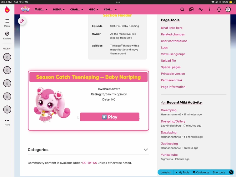This screenshot has height=177, width=236.
Task: Click the Season Catch Teenieping banner title
Action: tap(88, 77)
